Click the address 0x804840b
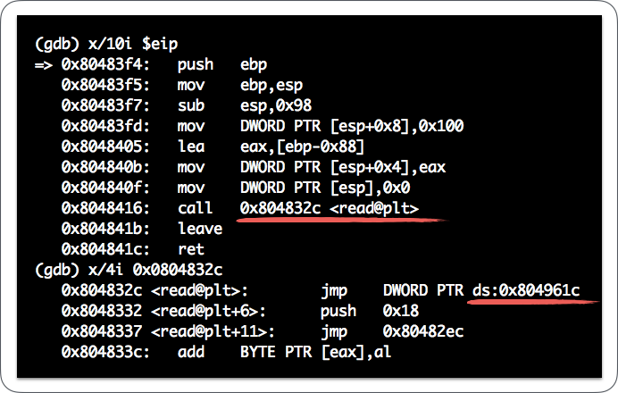618x393 pixels. 111,167
